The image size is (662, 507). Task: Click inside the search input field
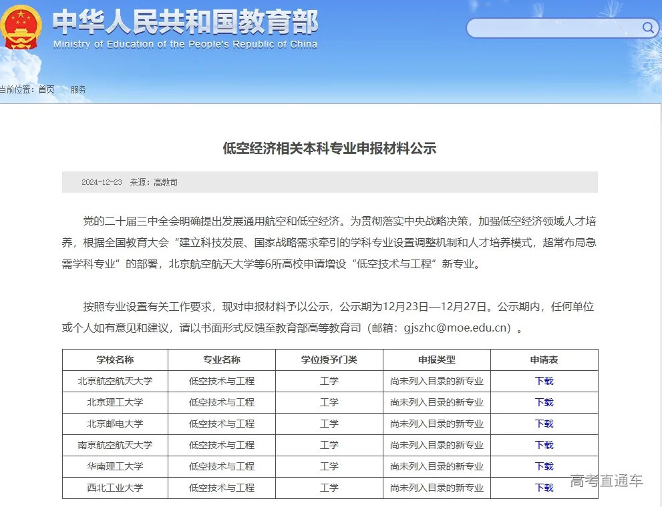click(x=554, y=27)
